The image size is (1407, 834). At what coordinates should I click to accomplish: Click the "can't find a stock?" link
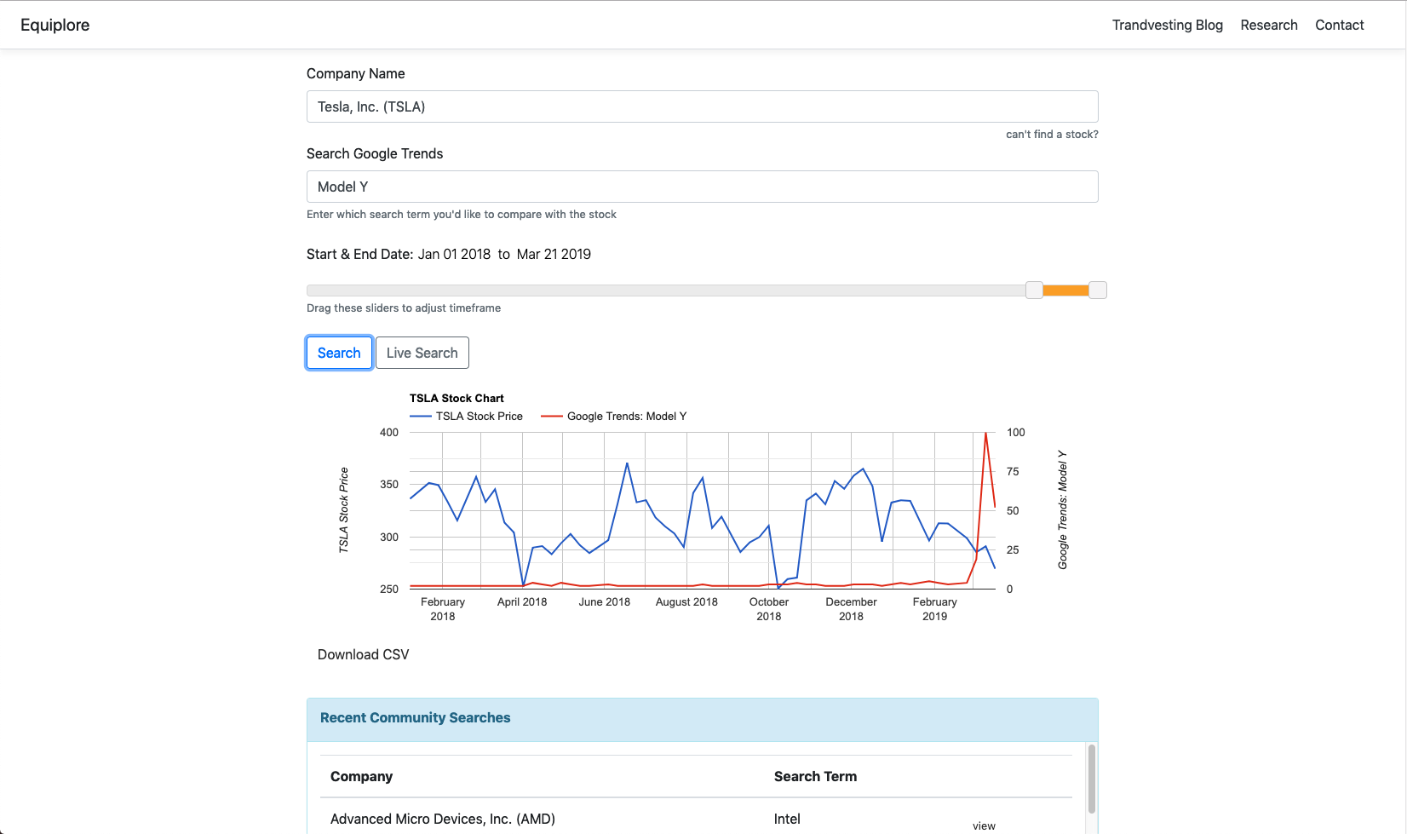click(1052, 135)
